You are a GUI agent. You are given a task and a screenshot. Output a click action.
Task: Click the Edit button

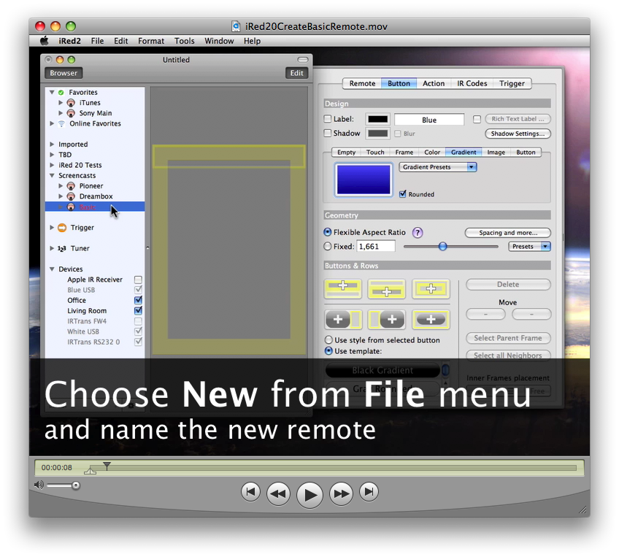point(296,73)
